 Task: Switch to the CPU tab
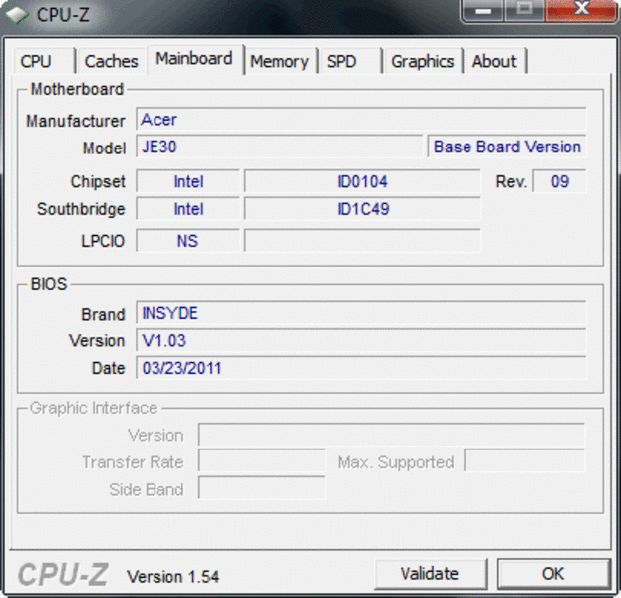[44, 61]
